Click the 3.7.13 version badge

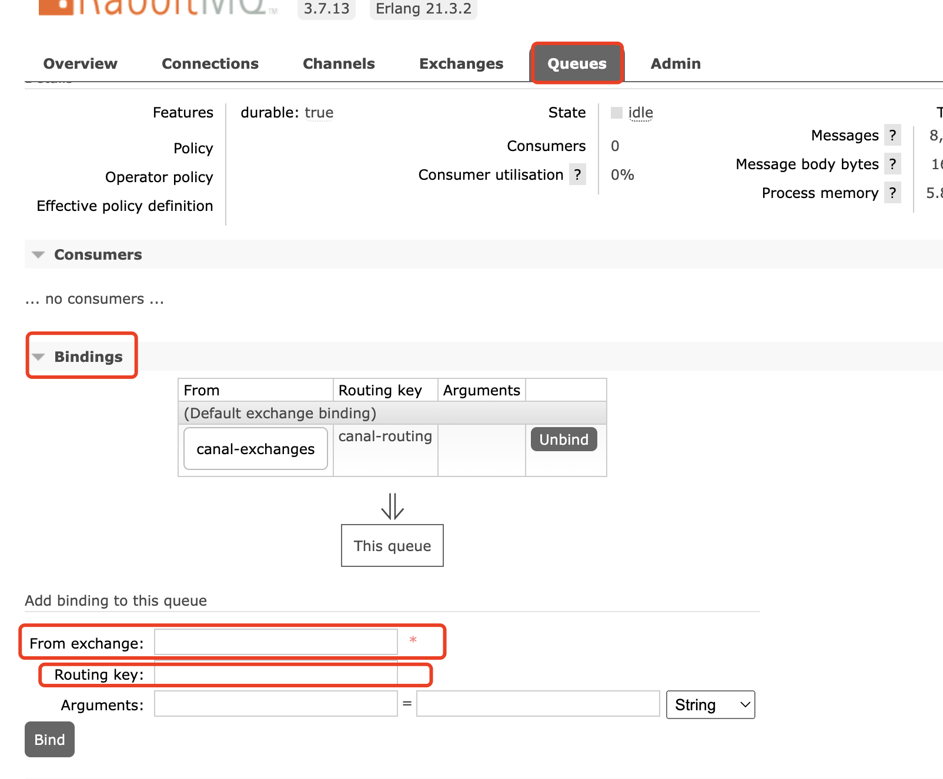tap(326, 9)
